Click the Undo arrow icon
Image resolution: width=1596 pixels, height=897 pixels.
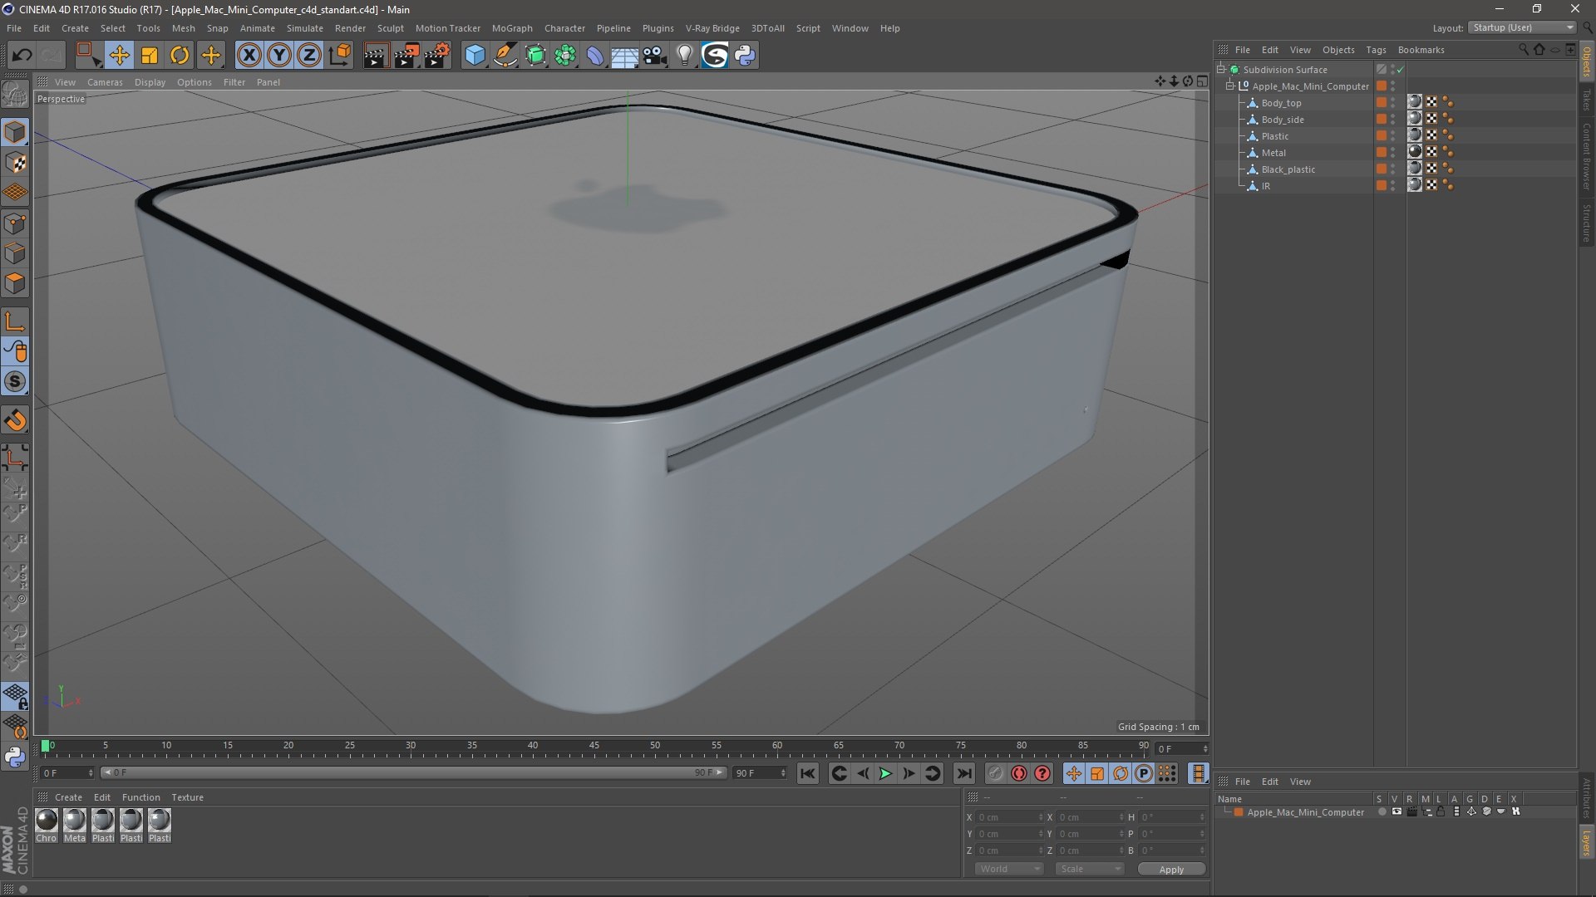22,56
